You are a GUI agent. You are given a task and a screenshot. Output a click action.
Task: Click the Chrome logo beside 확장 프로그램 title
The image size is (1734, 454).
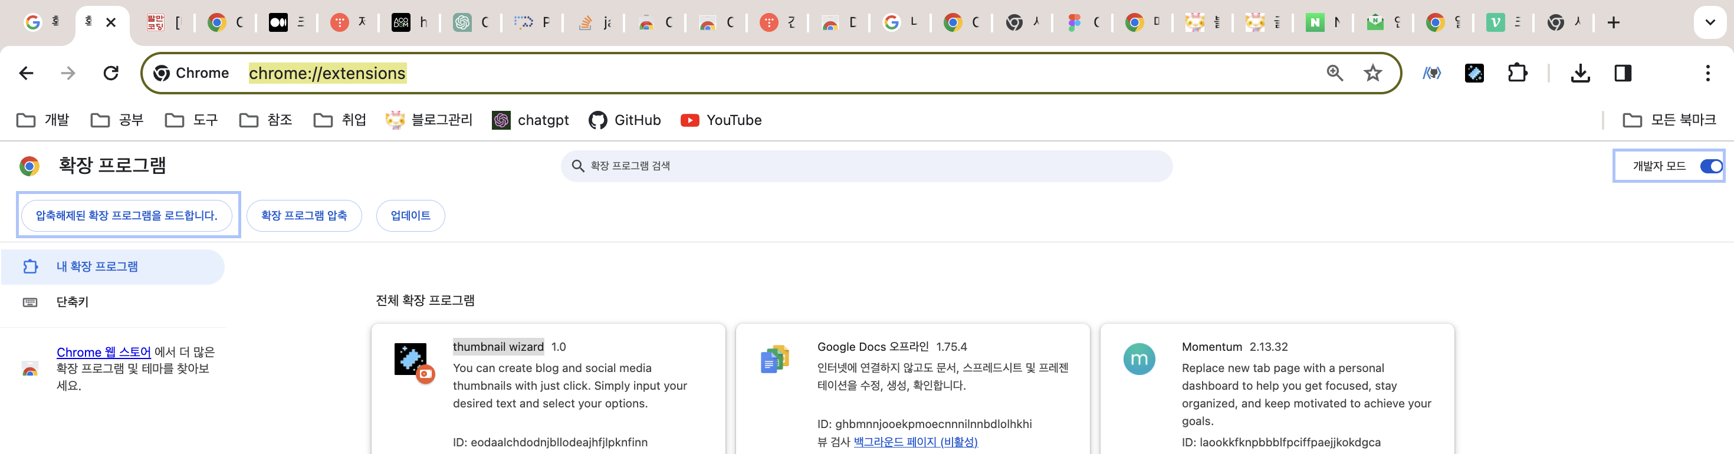pyautogui.click(x=29, y=166)
